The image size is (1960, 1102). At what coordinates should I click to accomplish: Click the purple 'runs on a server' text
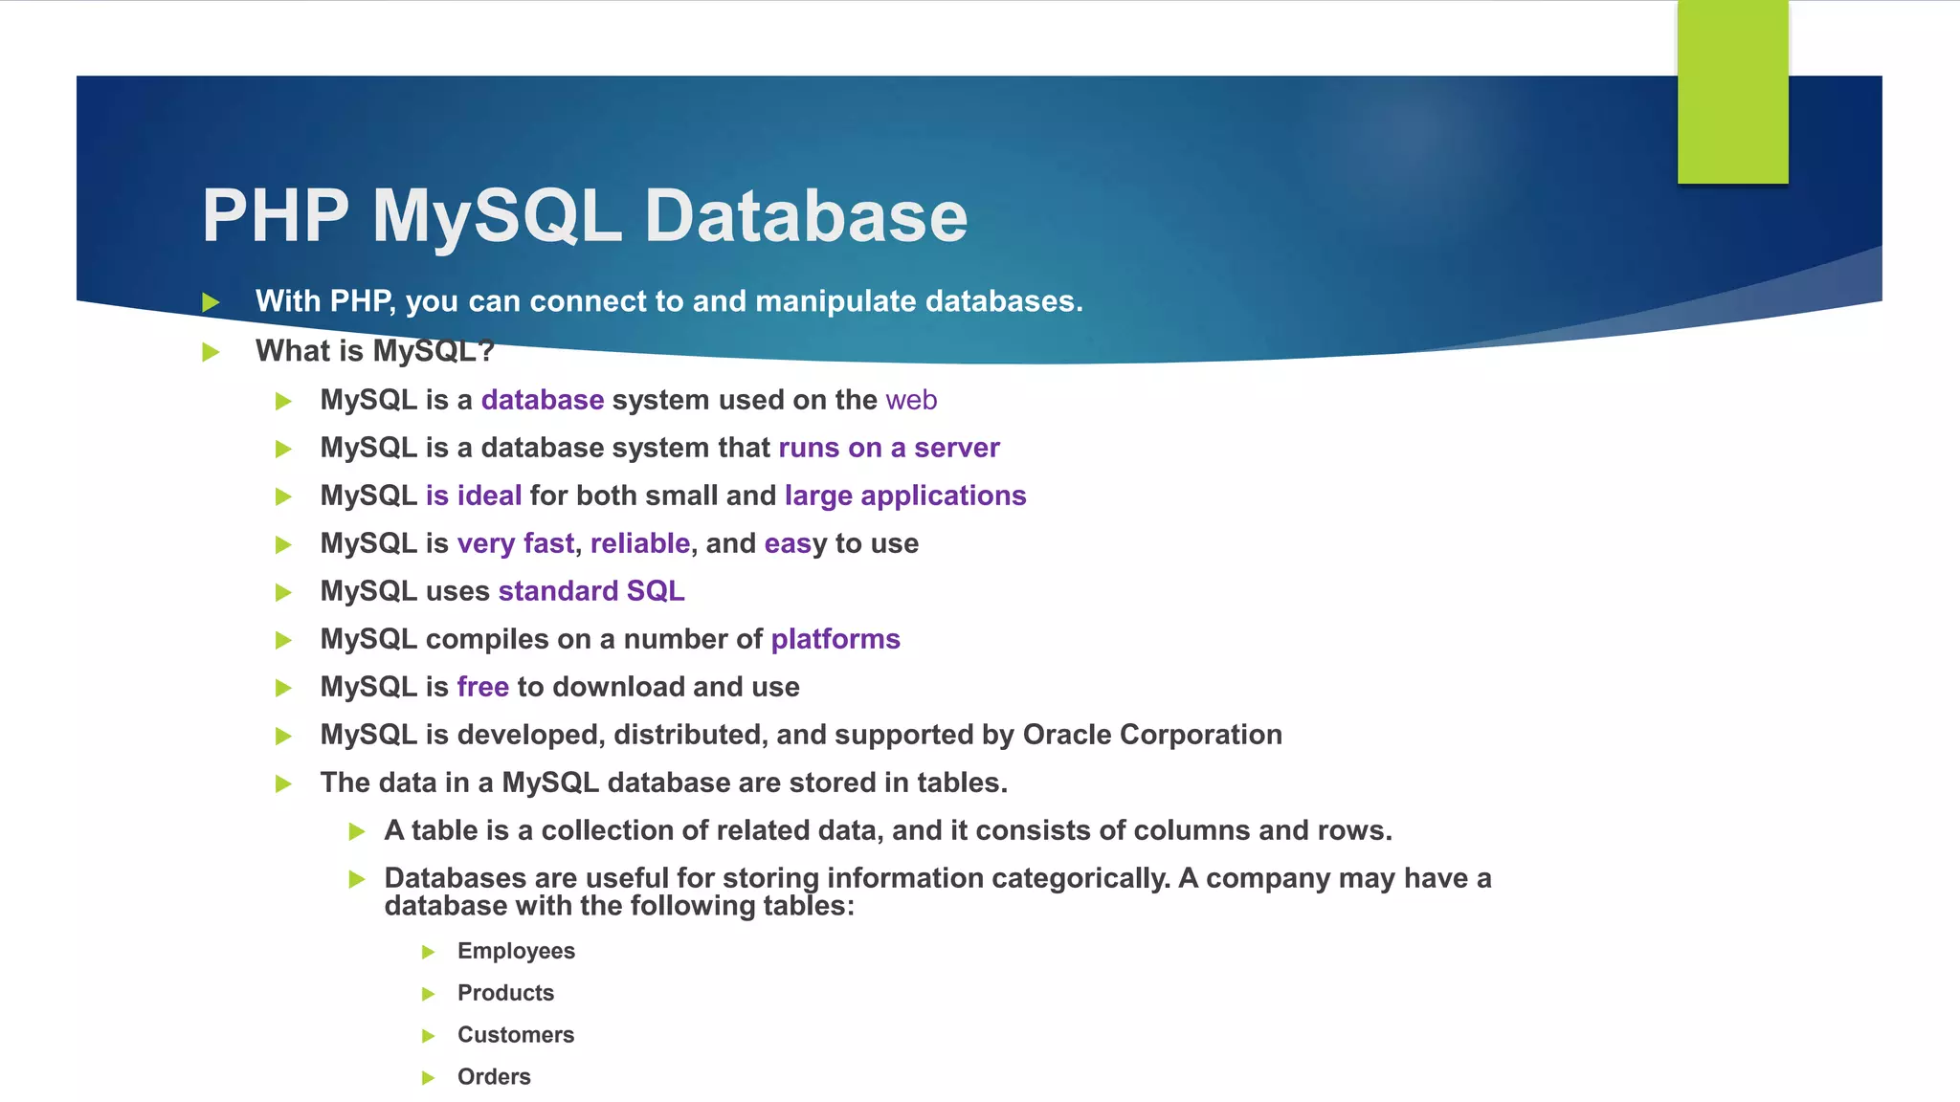pos(888,448)
